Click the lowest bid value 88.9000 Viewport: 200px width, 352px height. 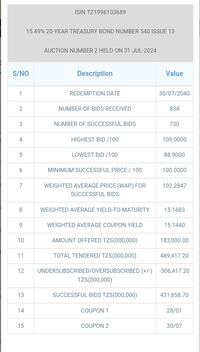pyautogui.click(x=174, y=155)
